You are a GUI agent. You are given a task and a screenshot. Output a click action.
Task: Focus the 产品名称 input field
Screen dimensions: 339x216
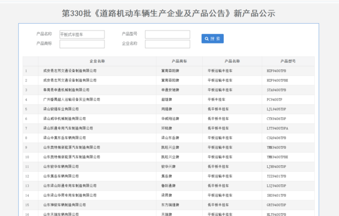(82, 34)
